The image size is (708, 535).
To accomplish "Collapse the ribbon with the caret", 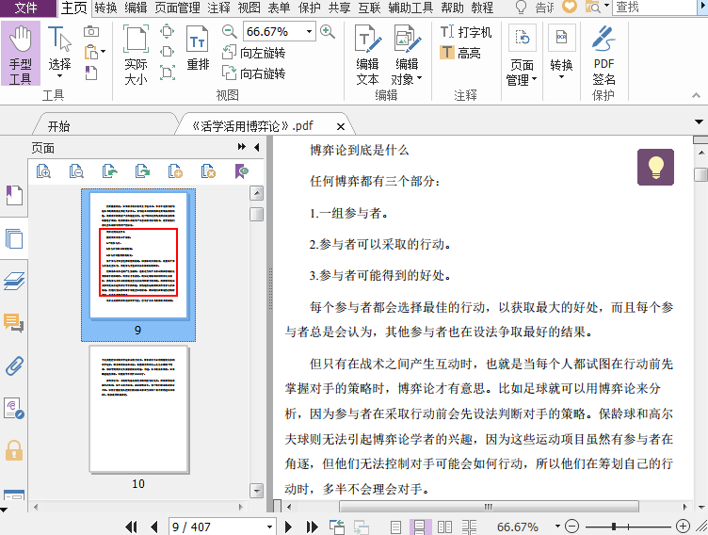I will tap(696, 95).
